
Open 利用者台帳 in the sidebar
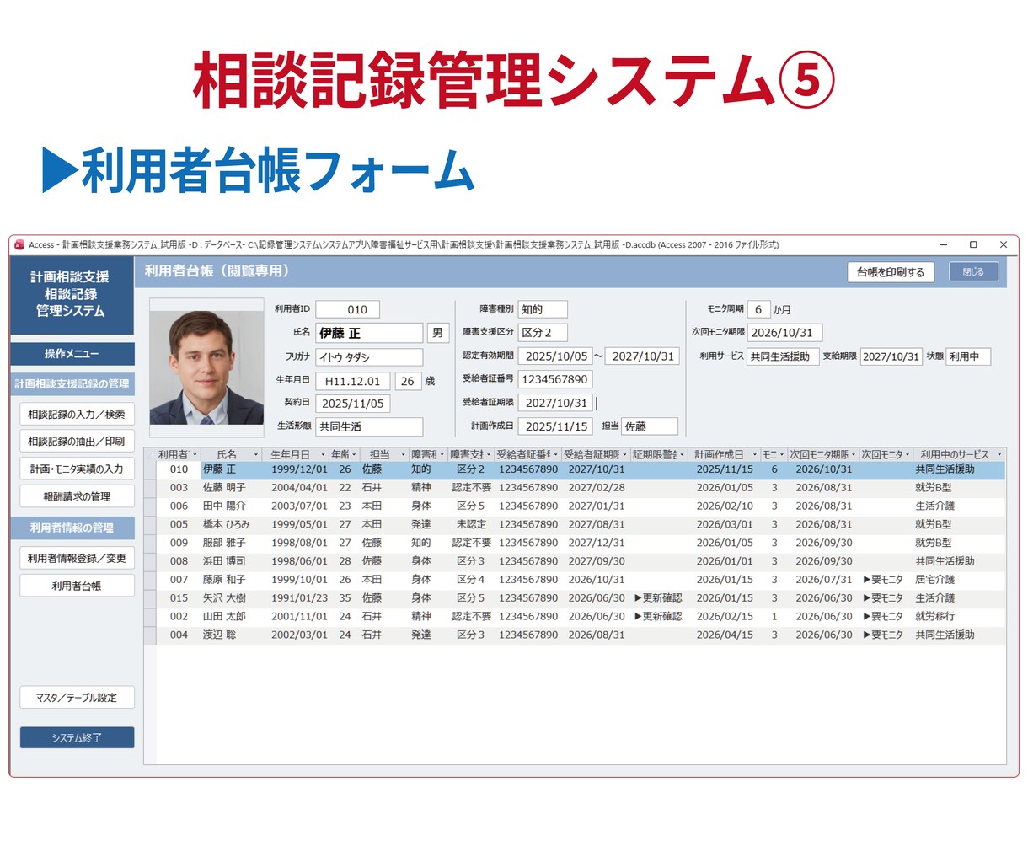(x=77, y=586)
